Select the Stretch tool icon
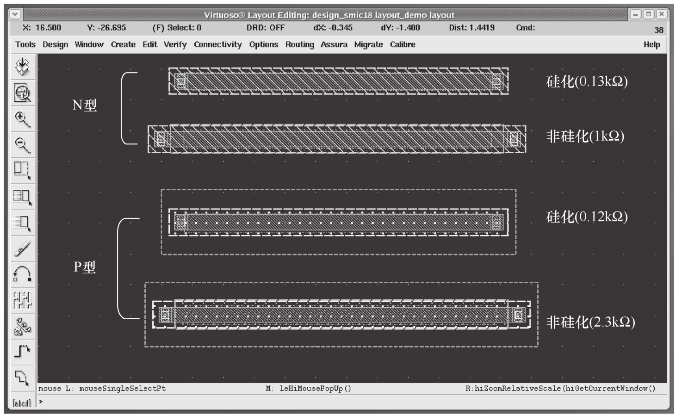Image resolution: width=676 pixels, height=415 pixels. click(x=22, y=171)
